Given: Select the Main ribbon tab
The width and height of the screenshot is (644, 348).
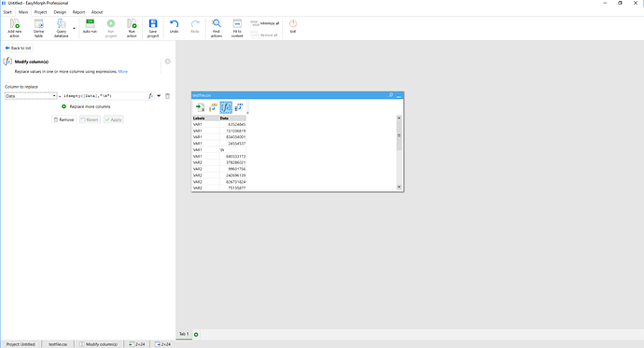Looking at the screenshot, I should (23, 12).
